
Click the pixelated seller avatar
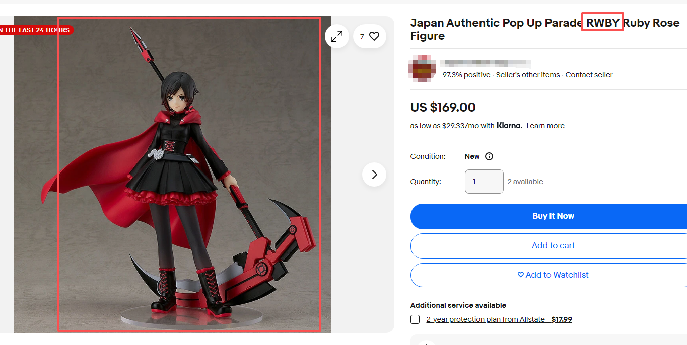[x=422, y=69]
